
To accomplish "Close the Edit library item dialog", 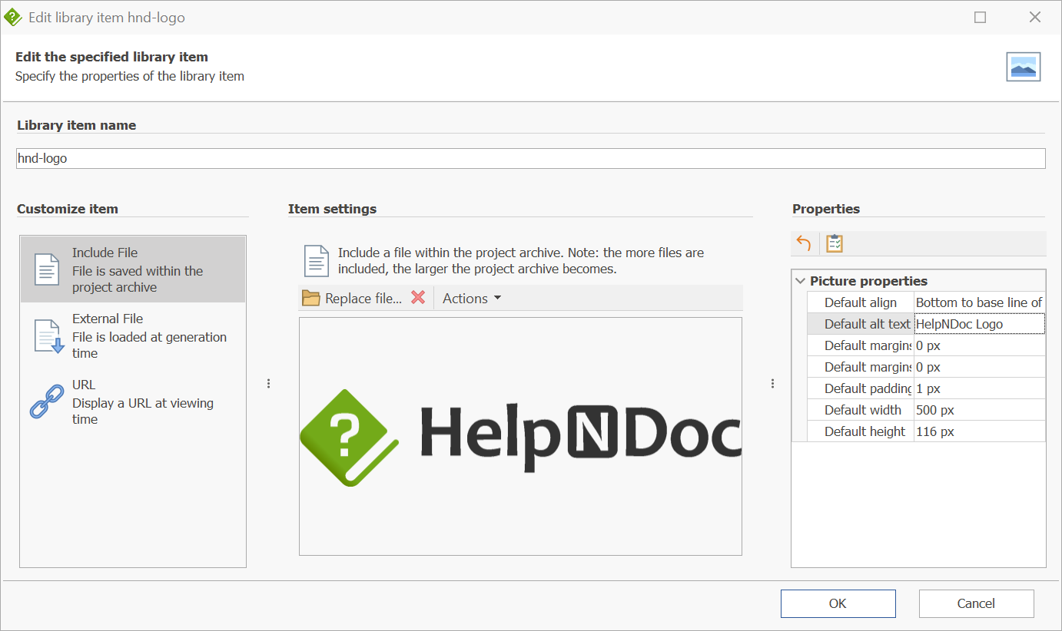I will (x=1035, y=17).
